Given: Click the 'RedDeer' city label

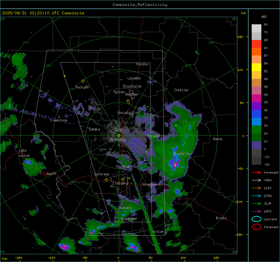Looking at the screenshot, I should click(132, 94).
